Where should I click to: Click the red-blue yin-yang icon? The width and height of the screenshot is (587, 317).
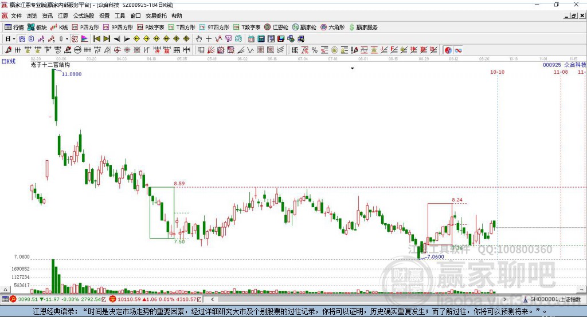(x=448, y=50)
